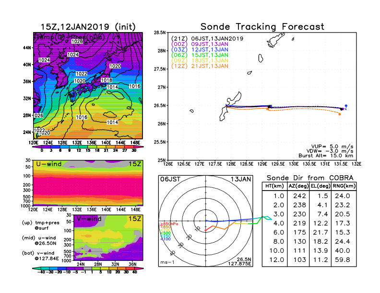Screen dimensions: 380x293
Task: Select the blue (03Z) 12JST,13JAN legend entry
Action: [x=200, y=50]
